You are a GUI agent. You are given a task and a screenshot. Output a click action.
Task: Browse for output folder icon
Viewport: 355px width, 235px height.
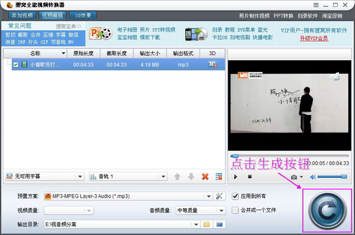[206, 224]
